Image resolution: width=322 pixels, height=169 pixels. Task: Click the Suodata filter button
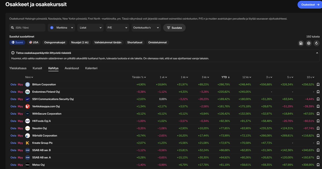click(174, 28)
